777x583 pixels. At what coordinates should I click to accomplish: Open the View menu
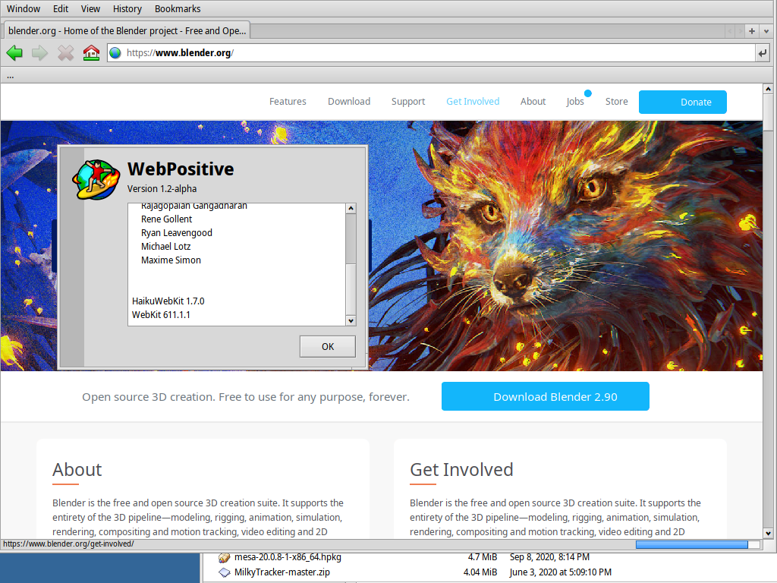90,9
